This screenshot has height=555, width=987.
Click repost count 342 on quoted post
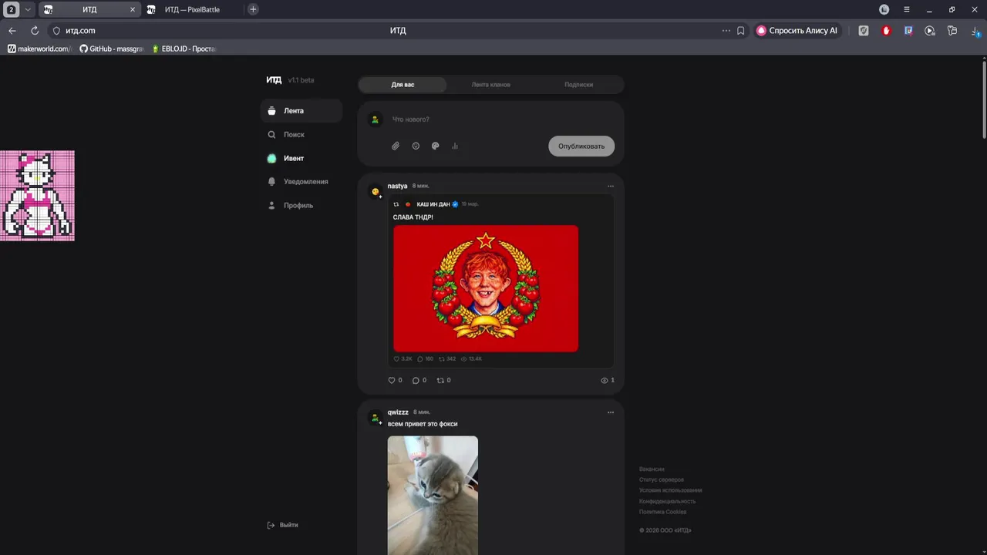coord(447,359)
